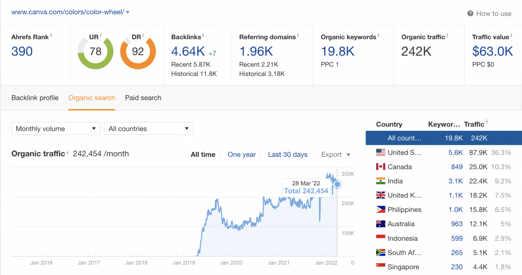Click the Singapore flag icon

point(380,267)
